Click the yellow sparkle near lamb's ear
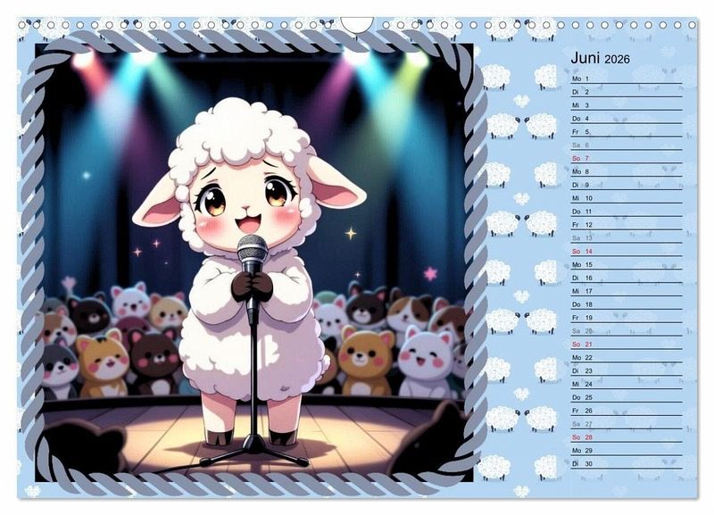The width and height of the screenshot is (714, 515). 350,233
